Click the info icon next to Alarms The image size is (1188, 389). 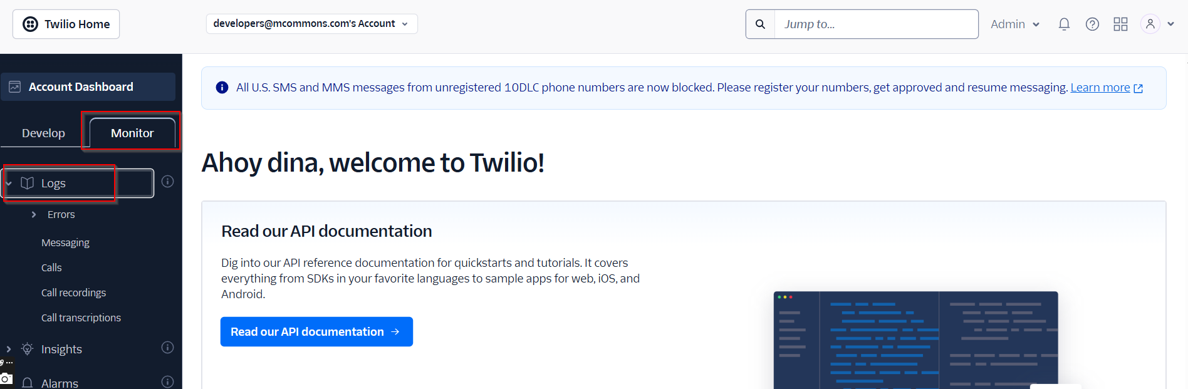pyautogui.click(x=167, y=381)
